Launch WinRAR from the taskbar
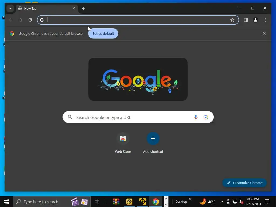The width and height of the screenshot is (276, 207). [x=116, y=202]
